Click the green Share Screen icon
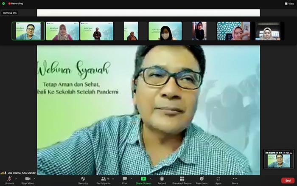 tap(143, 179)
